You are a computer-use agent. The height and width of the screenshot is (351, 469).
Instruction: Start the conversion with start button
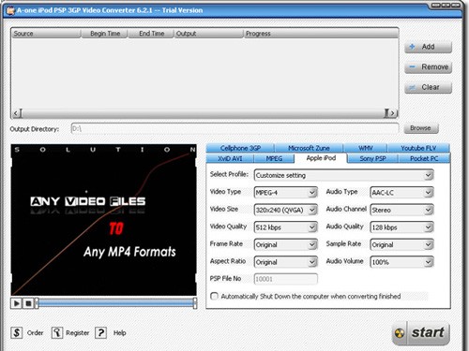tap(421, 333)
